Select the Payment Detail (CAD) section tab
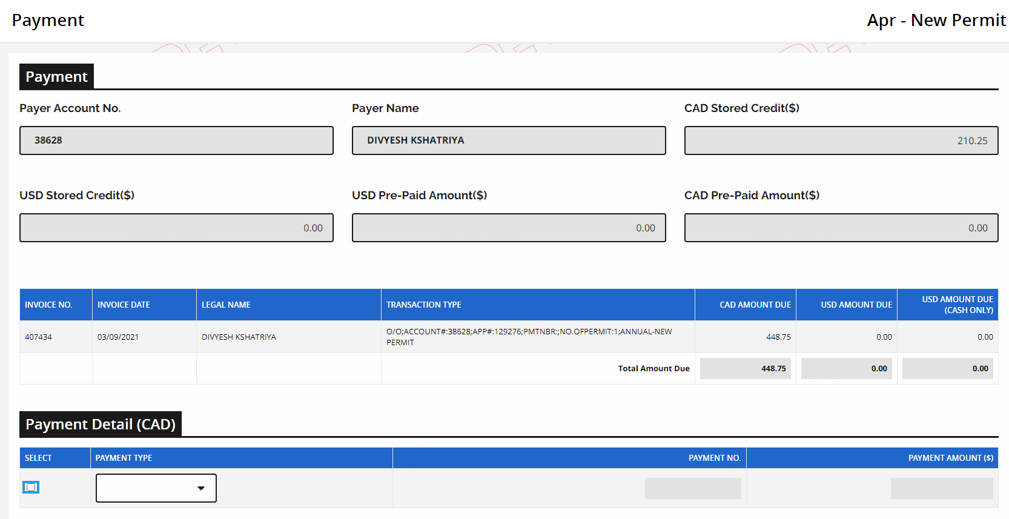The width and height of the screenshot is (1009, 519). pyautogui.click(x=101, y=424)
